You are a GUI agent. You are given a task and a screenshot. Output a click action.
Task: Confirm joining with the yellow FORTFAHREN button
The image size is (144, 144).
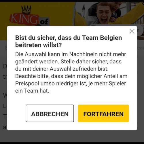click(x=103, y=113)
